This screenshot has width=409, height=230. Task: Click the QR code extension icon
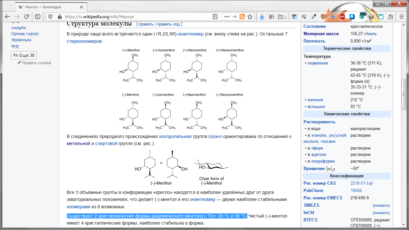click(295, 17)
